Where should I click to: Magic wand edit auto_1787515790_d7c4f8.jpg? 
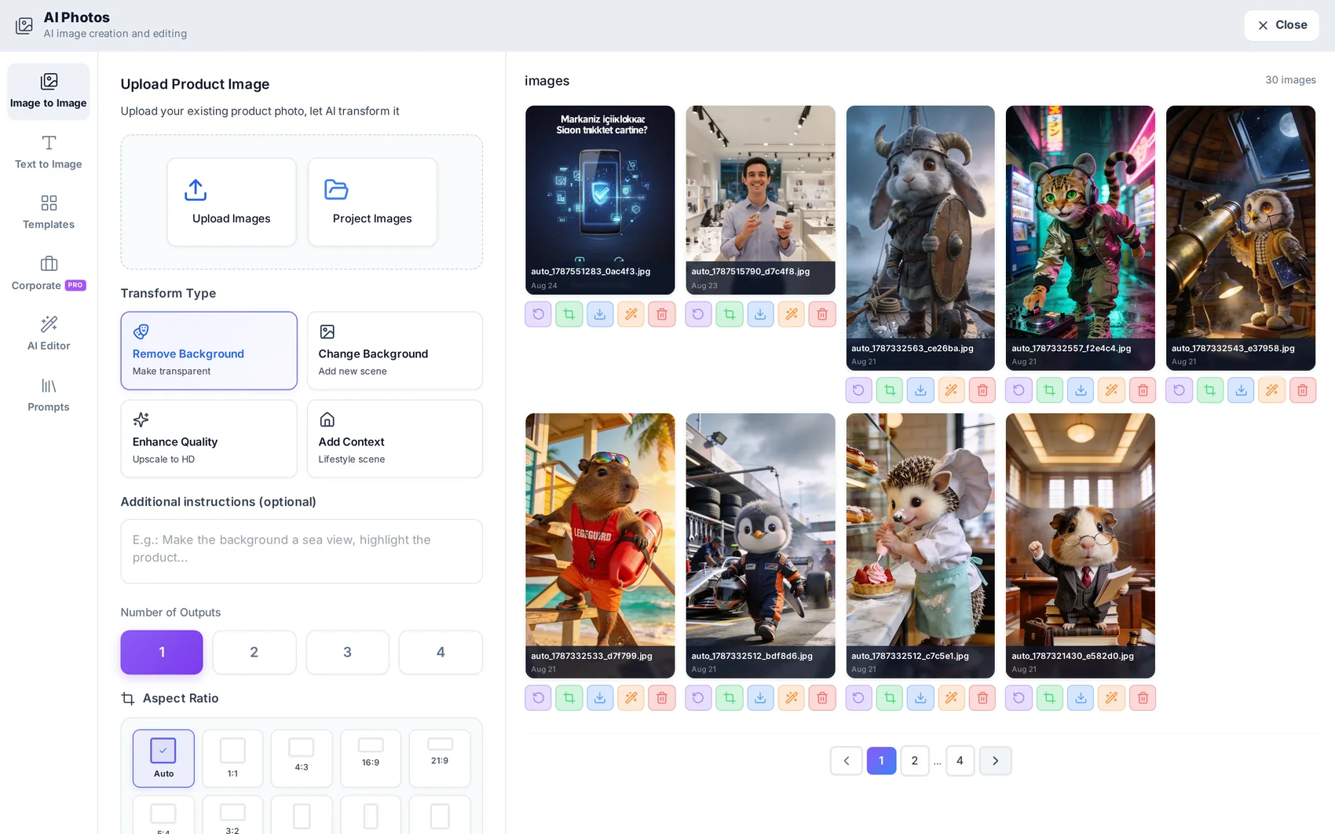(x=792, y=314)
